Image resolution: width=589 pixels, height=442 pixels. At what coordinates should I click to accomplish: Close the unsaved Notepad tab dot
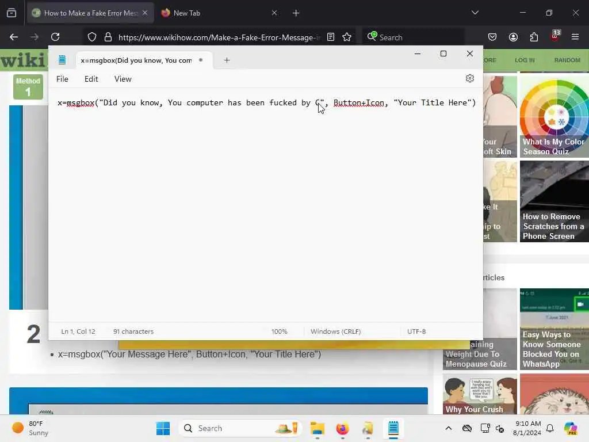tap(201, 60)
